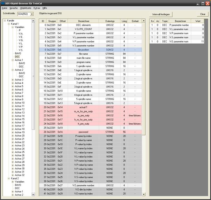The image size is (211, 200).
Task: Expand the Achse 32 tree node
Action: tap(13, 175)
